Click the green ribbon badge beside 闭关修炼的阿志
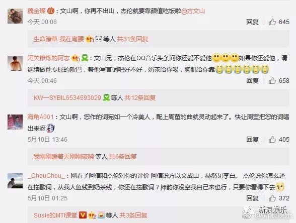Image resolution: width=296 pixels, height=223 pixels. pos(85,58)
